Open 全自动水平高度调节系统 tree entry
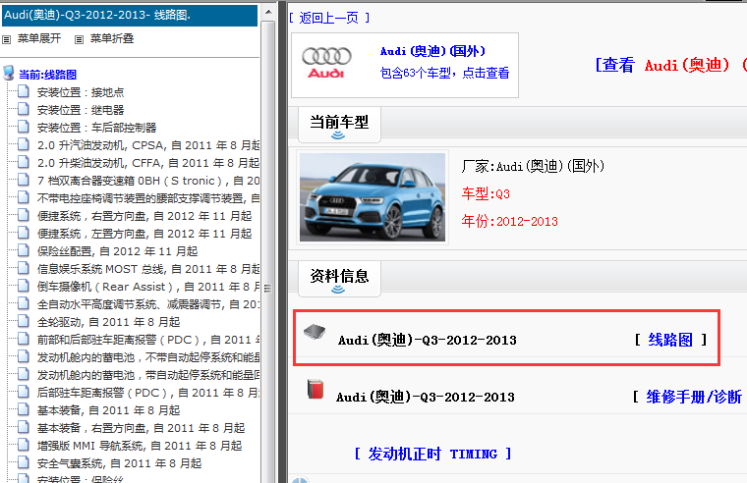The image size is (747, 483). tap(148, 304)
